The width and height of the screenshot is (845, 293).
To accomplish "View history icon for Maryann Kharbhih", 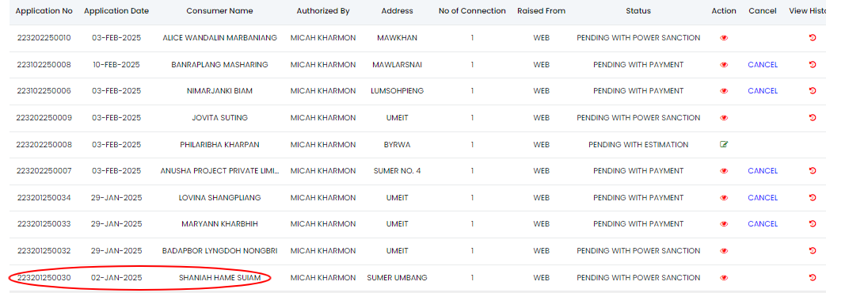I will (x=813, y=224).
